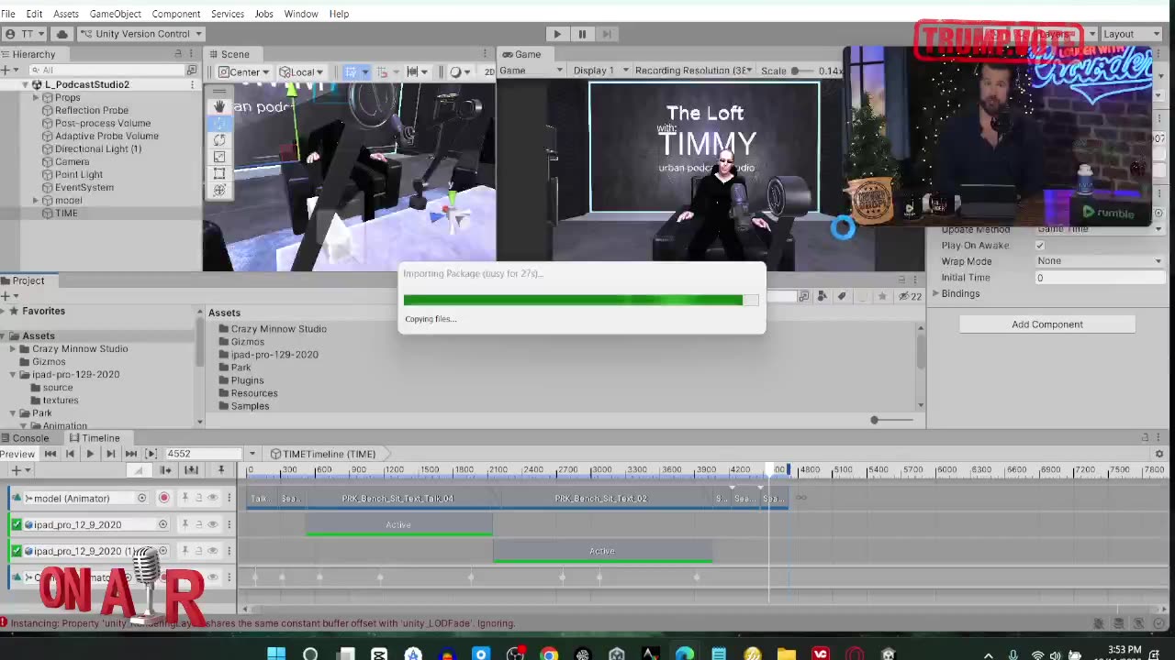Image resolution: width=1175 pixels, height=660 pixels.
Task: Click the Pause button in Unity toolbar
Action: tap(582, 34)
